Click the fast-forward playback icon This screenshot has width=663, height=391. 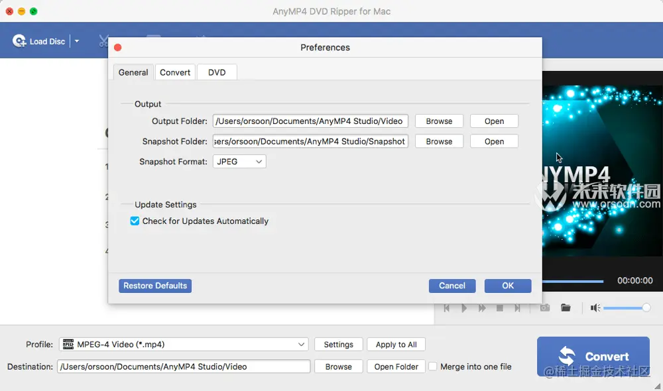[482, 308]
